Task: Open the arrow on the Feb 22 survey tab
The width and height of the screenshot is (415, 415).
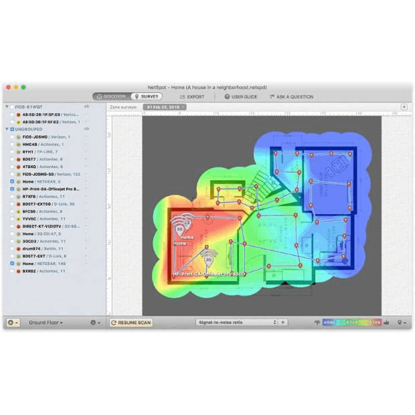Action: [183, 107]
